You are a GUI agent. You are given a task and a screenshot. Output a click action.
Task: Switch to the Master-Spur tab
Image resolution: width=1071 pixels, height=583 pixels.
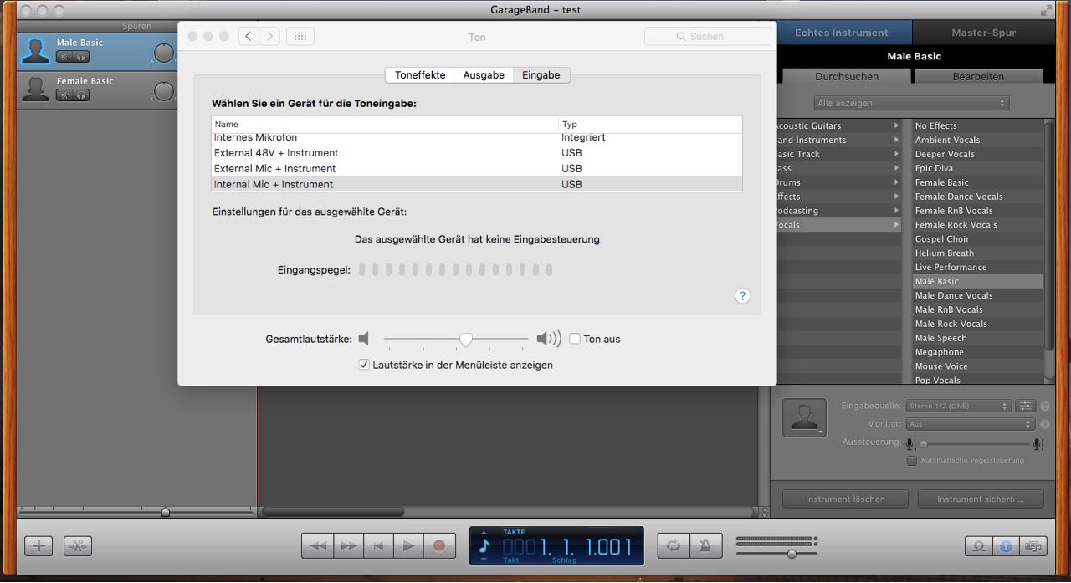coord(984,33)
